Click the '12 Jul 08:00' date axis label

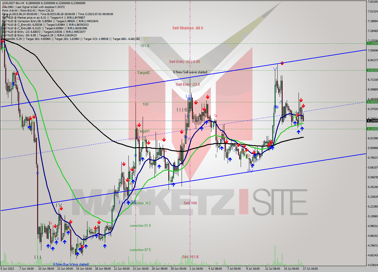point(273,269)
